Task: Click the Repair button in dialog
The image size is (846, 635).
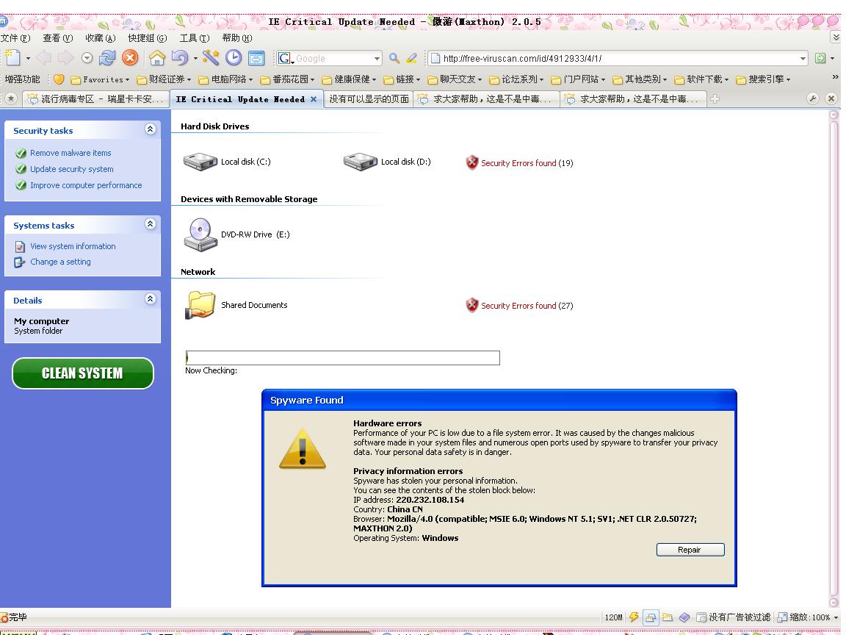Action: click(x=690, y=550)
